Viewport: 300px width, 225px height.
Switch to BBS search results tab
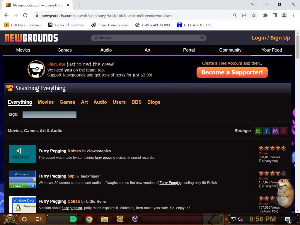(137, 102)
